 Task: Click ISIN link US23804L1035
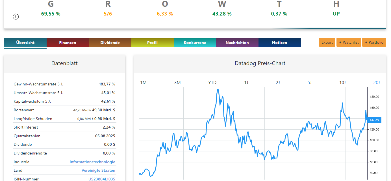click(102, 179)
